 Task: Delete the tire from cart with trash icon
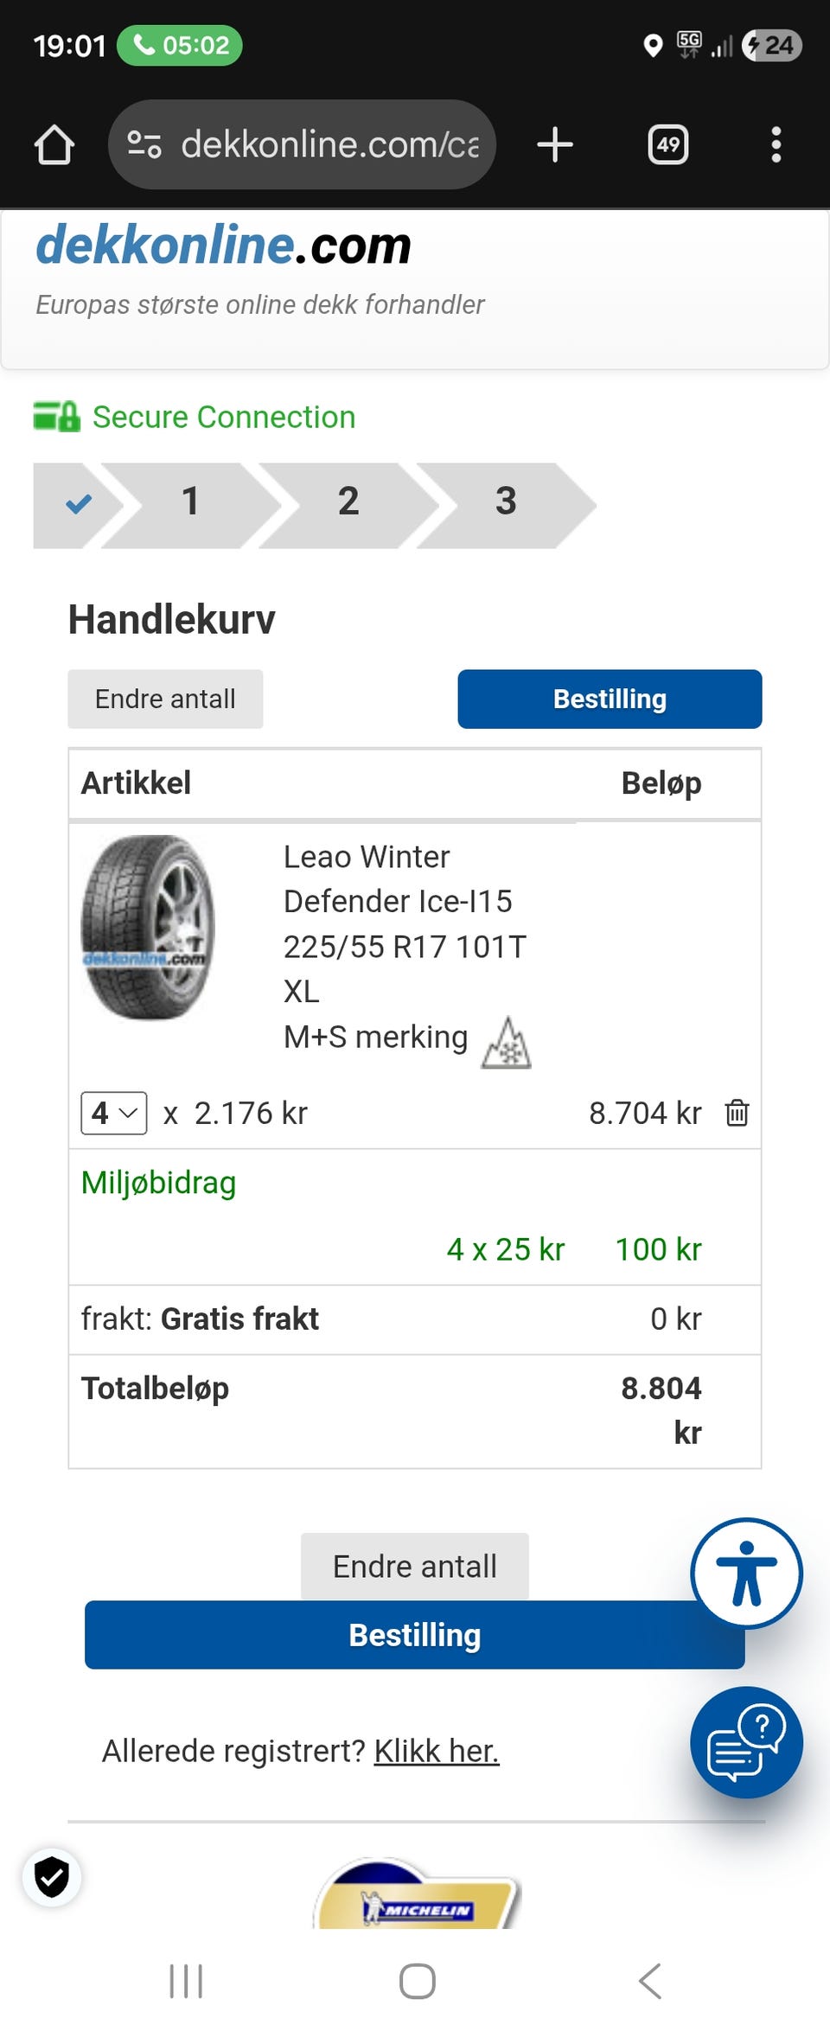point(737,1113)
